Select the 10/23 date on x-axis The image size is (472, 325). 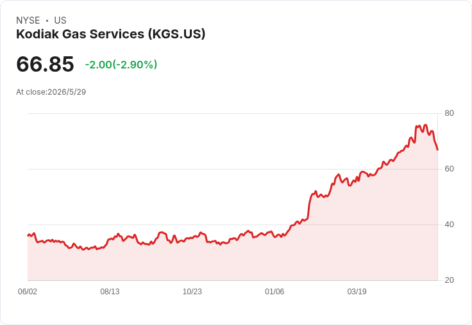(192, 291)
